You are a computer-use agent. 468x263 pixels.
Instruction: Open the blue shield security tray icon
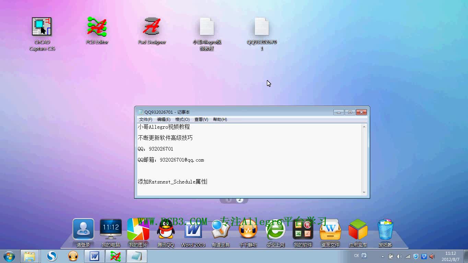(416, 256)
